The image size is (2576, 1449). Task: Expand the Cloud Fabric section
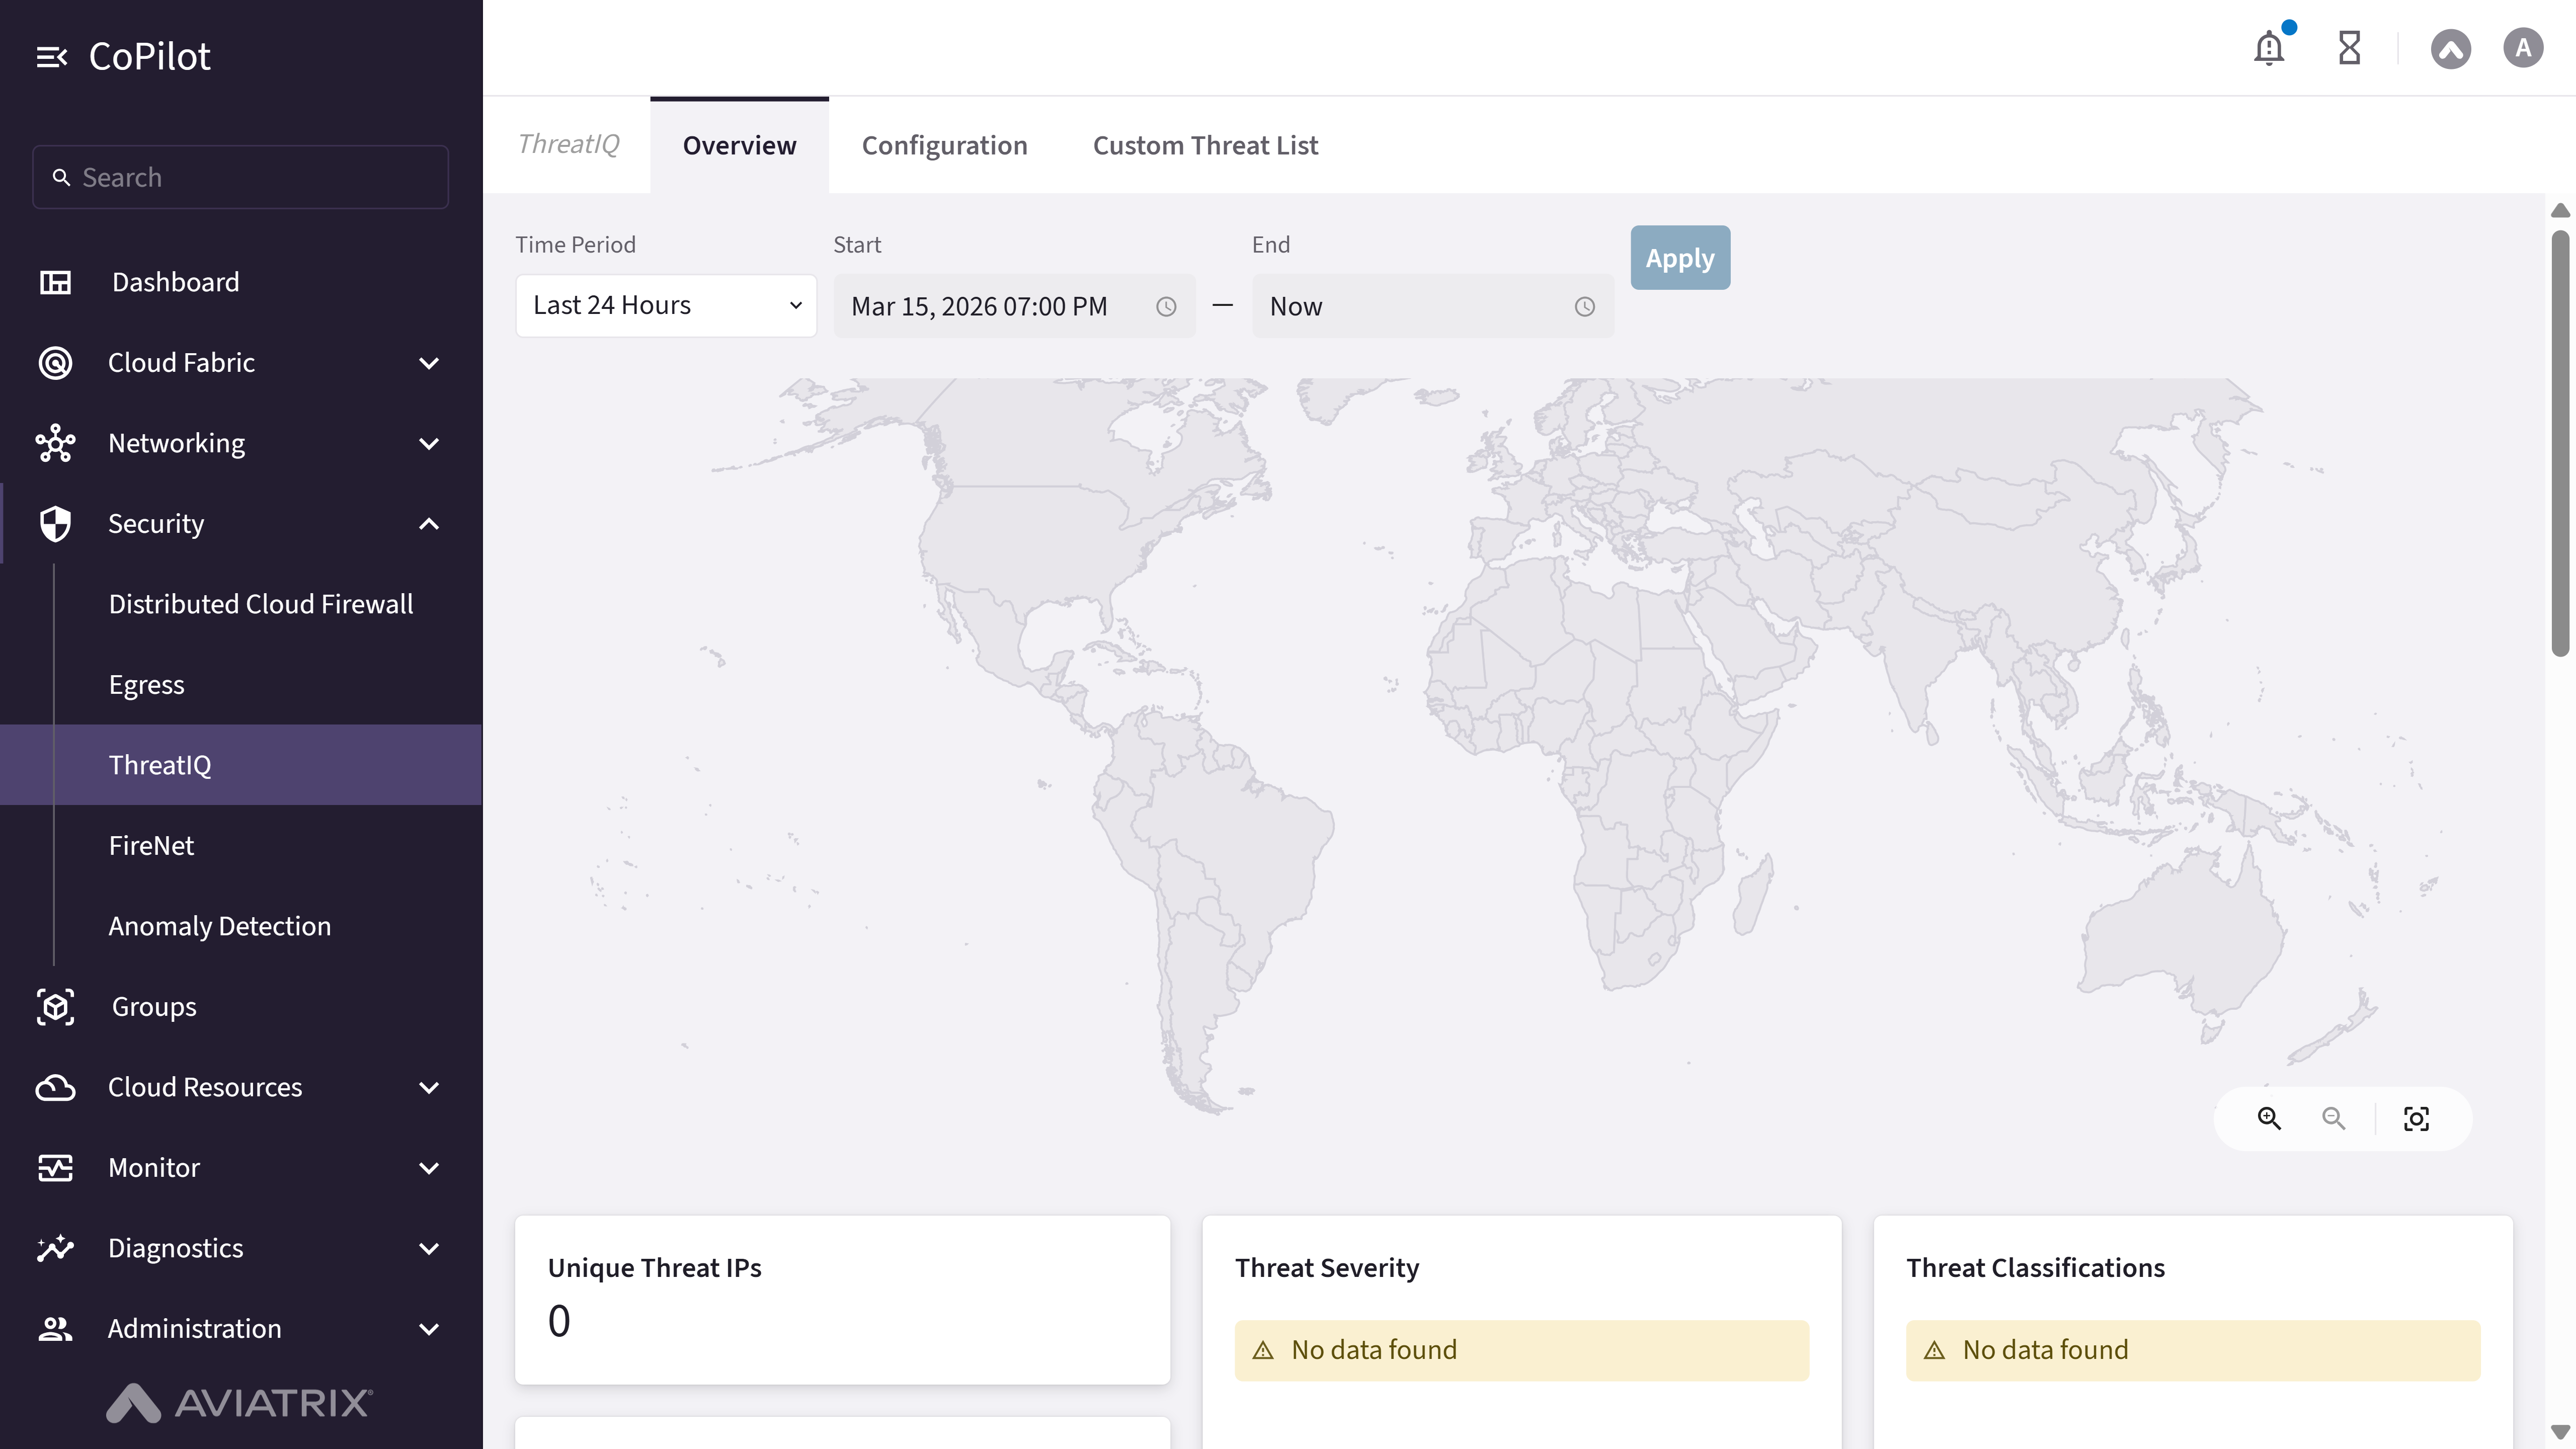pyautogui.click(x=429, y=363)
